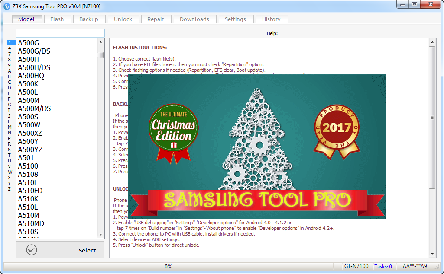The width and height of the screenshot is (444, 274).
Task: Select model A510FD
Action: click(30, 191)
